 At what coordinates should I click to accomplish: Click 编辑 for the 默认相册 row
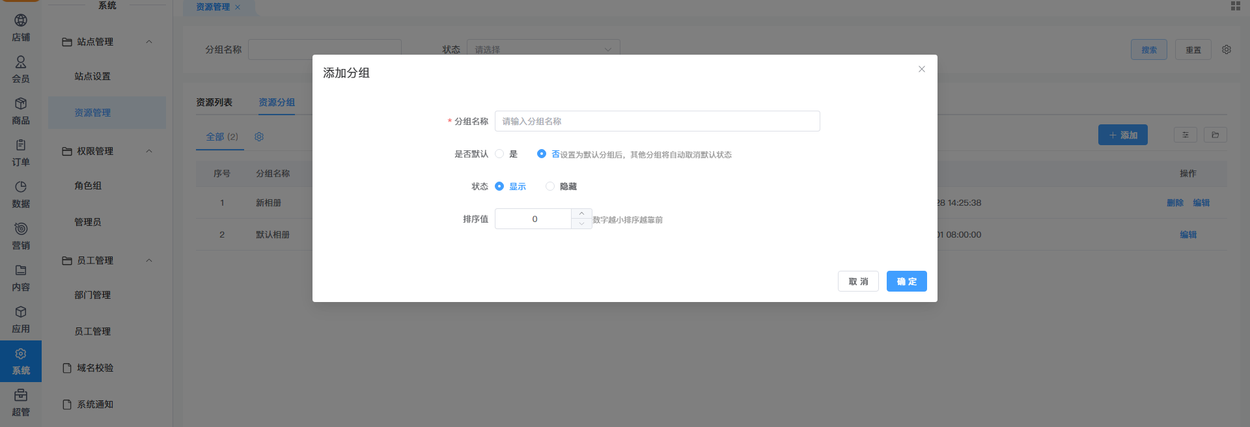pyautogui.click(x=1188, y=235)
